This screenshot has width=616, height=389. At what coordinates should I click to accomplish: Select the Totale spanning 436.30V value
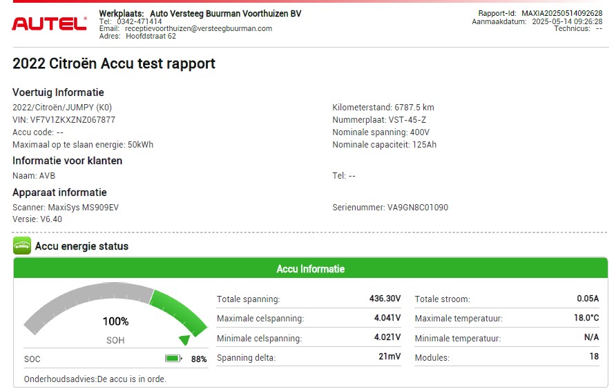coord(385,299)
